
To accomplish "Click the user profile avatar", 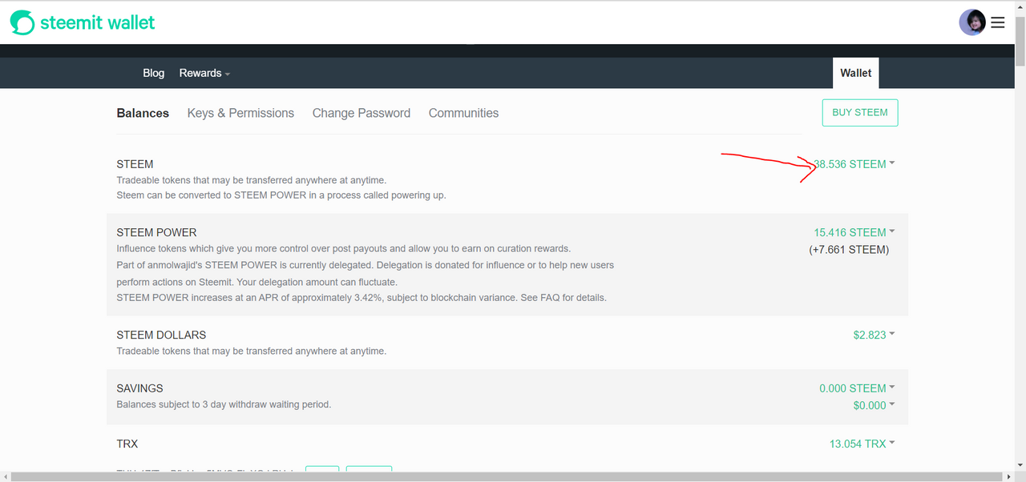I will (x=972, y=22).
